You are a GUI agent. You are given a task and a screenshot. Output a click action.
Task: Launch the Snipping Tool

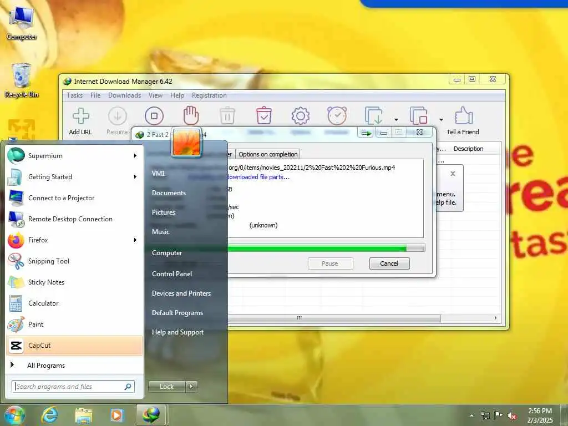pyautogui.click(x=75, y=261)
